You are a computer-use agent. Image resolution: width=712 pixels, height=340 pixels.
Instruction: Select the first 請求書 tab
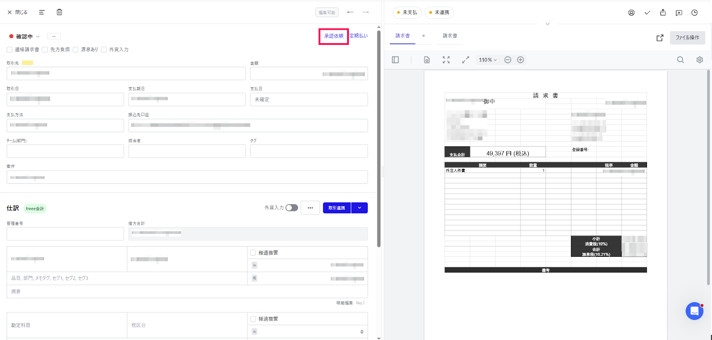point(403,36)
